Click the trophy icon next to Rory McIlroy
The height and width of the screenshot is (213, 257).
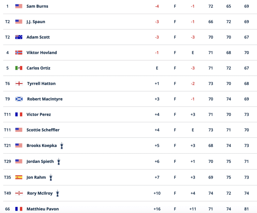57,193
